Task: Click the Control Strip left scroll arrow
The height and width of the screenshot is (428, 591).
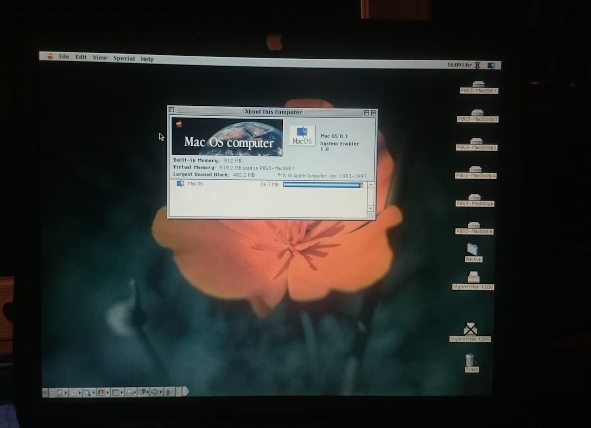Action: [52, 393]
